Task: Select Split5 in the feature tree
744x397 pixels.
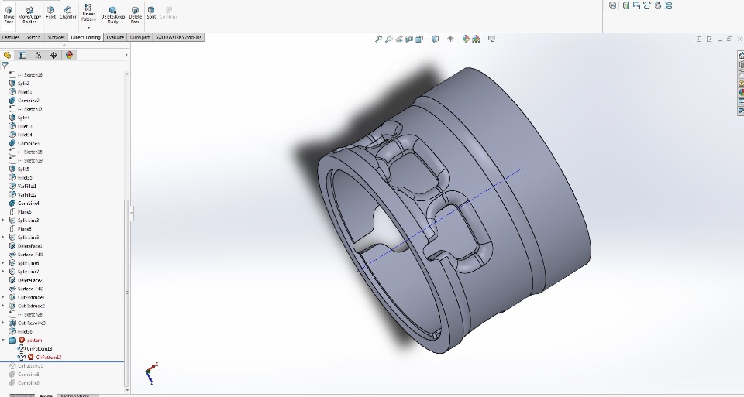Action: [23, 169]
